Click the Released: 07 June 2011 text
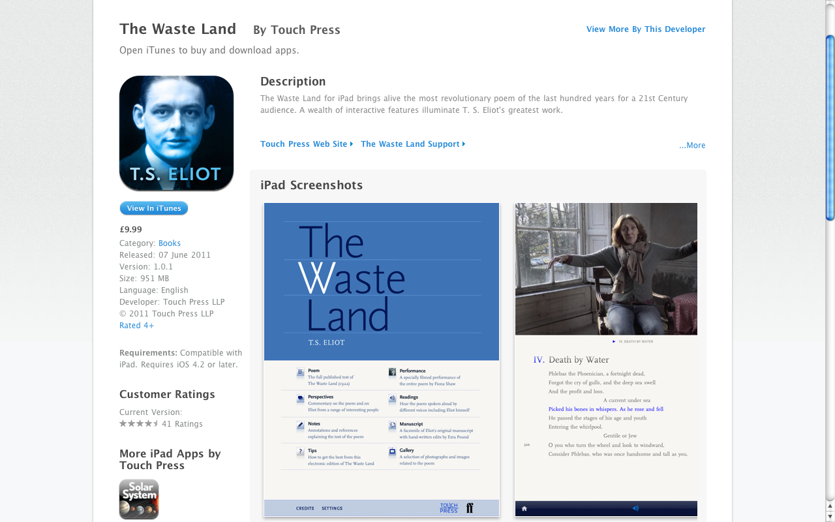The height and width of the screenshot is (522, 835). (165, 255)
